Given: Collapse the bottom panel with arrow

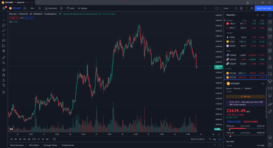Looking at the screenshot, I should 215,145.
